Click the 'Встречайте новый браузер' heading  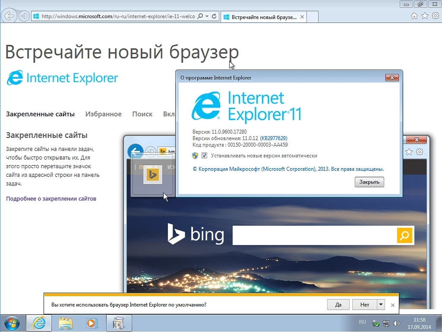tap(122, 52)
